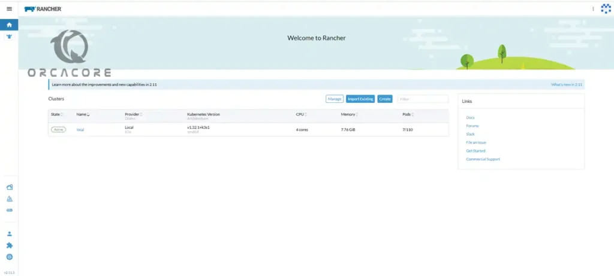Click the Rancher logo in header
The width and height of the screenshot is (614, 276).
coord(43,8)
